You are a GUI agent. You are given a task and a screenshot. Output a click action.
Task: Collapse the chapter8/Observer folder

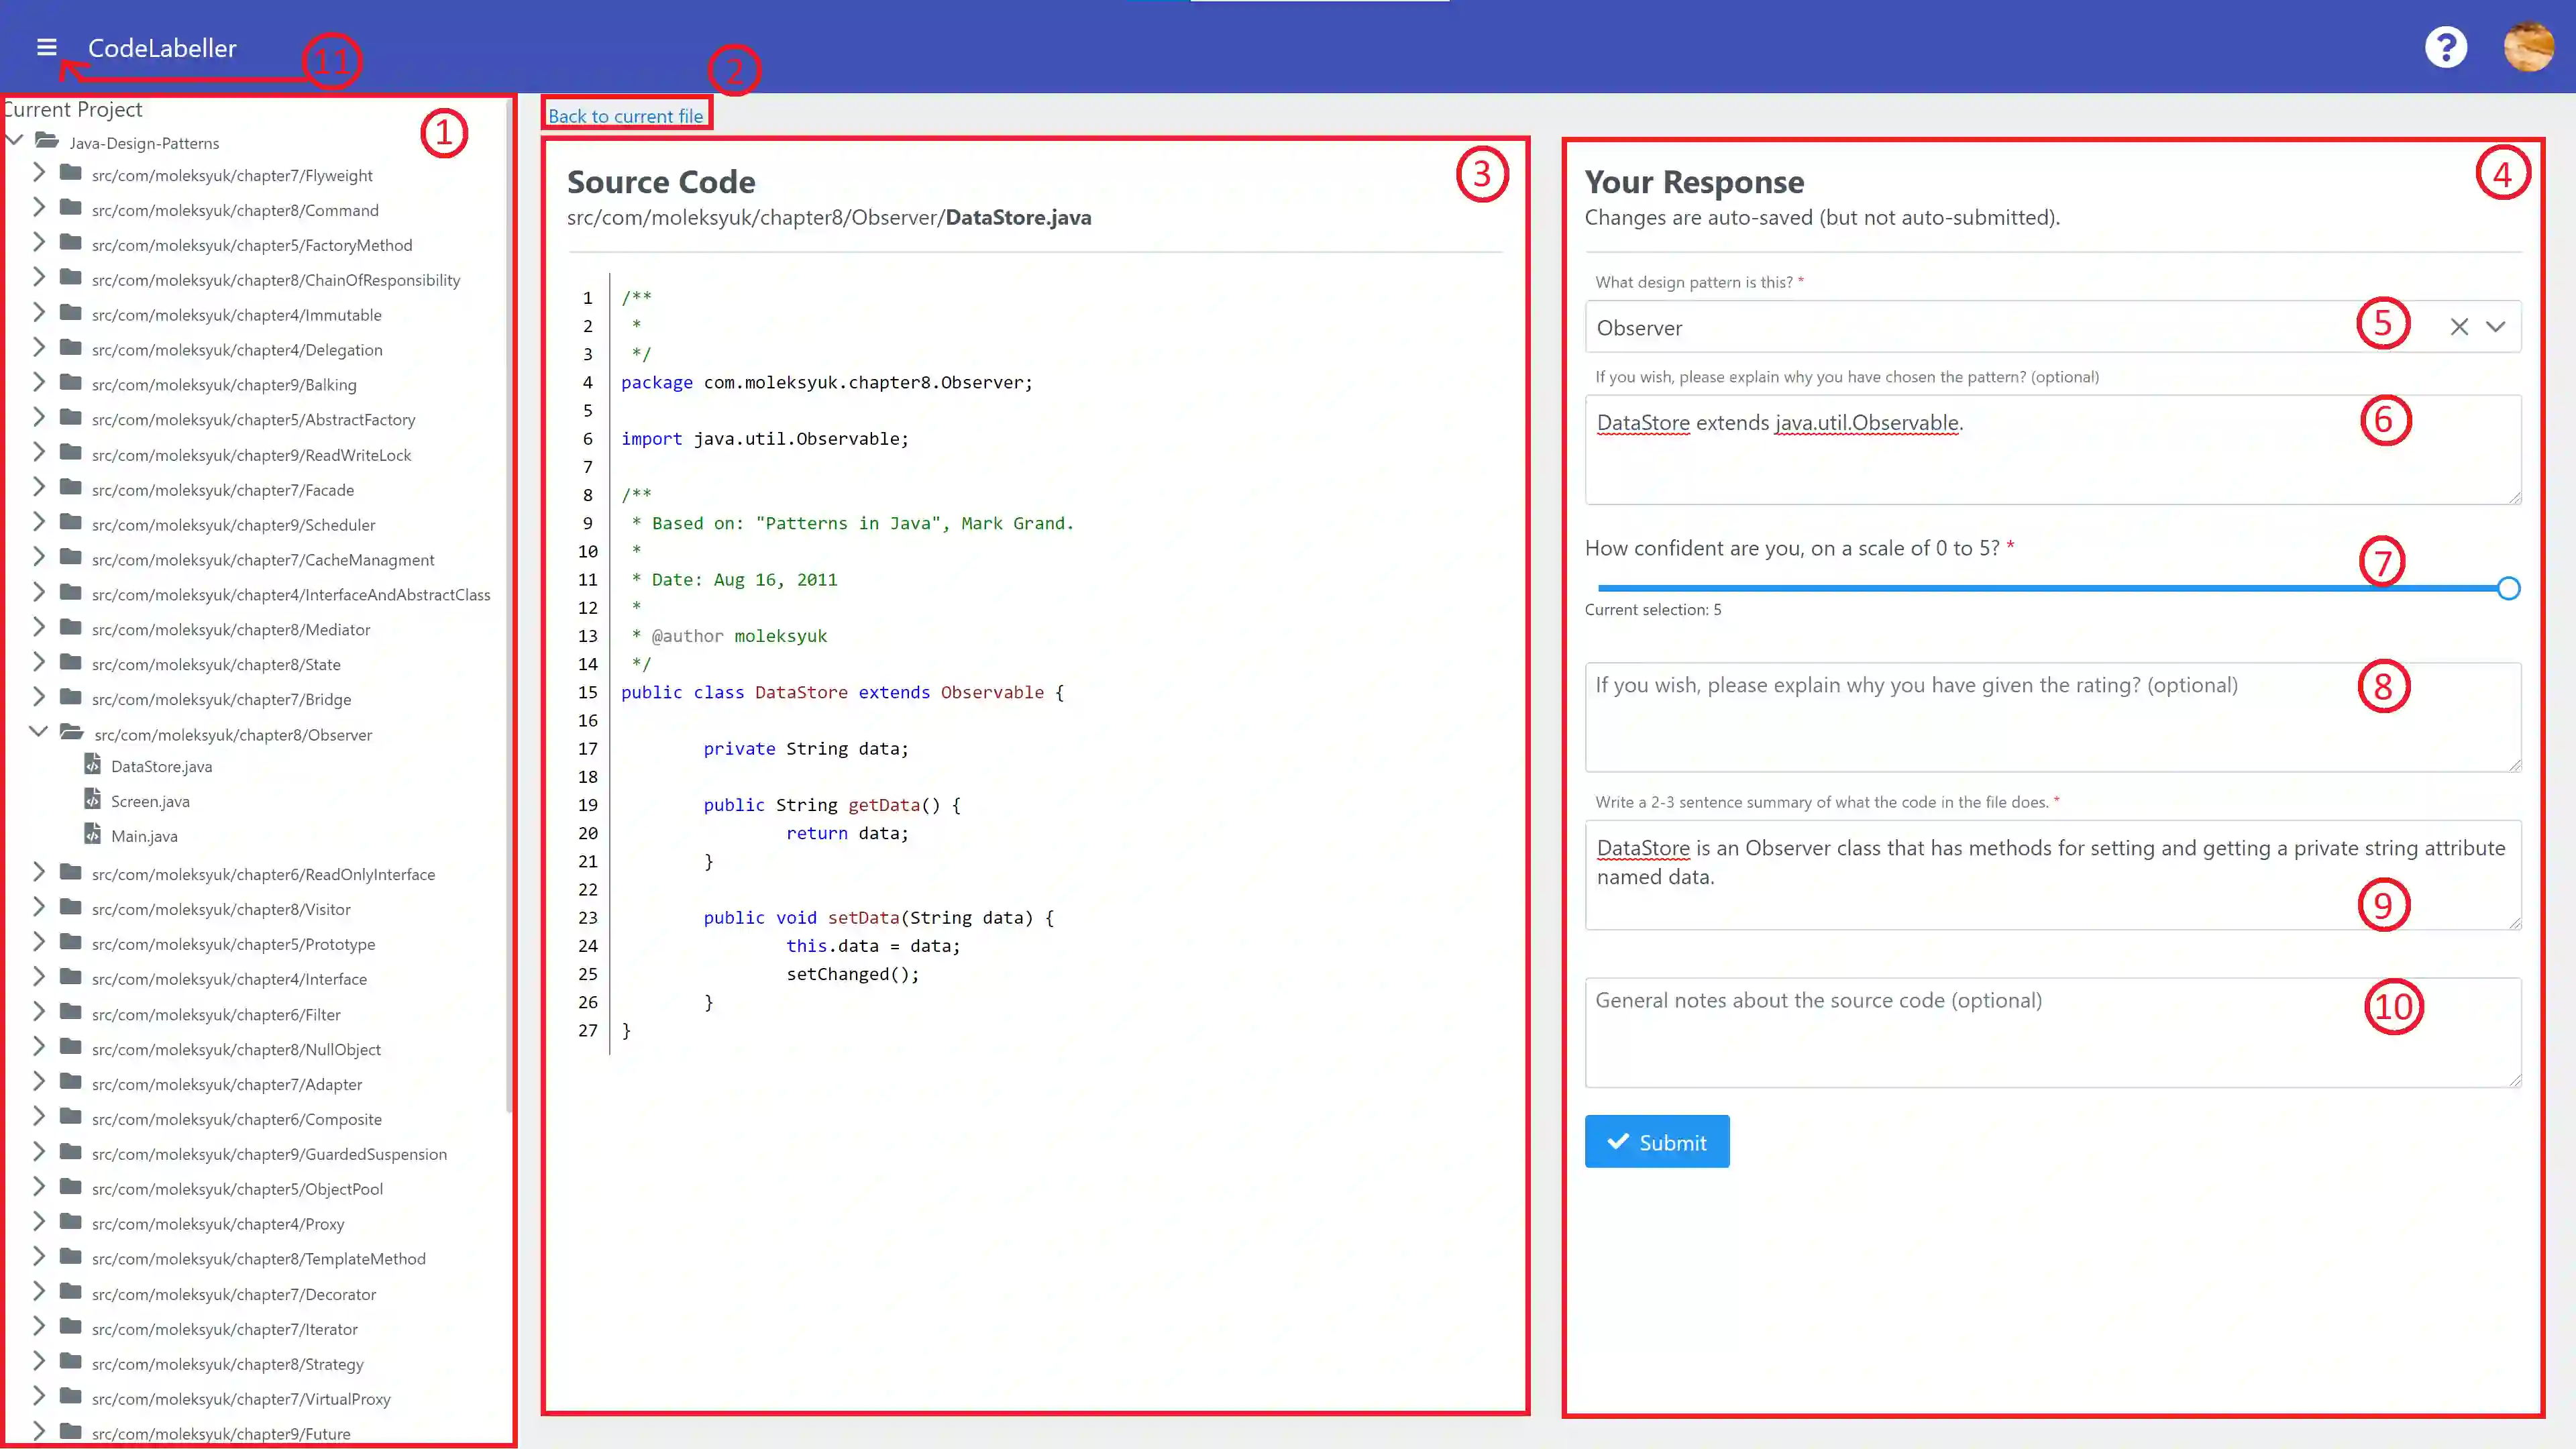(38, 732)
